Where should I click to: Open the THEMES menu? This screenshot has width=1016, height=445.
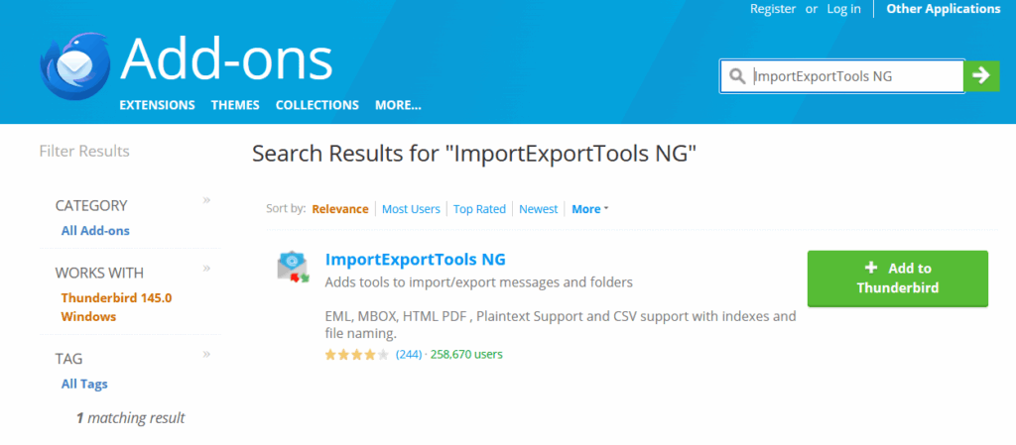tap(235, 105)
